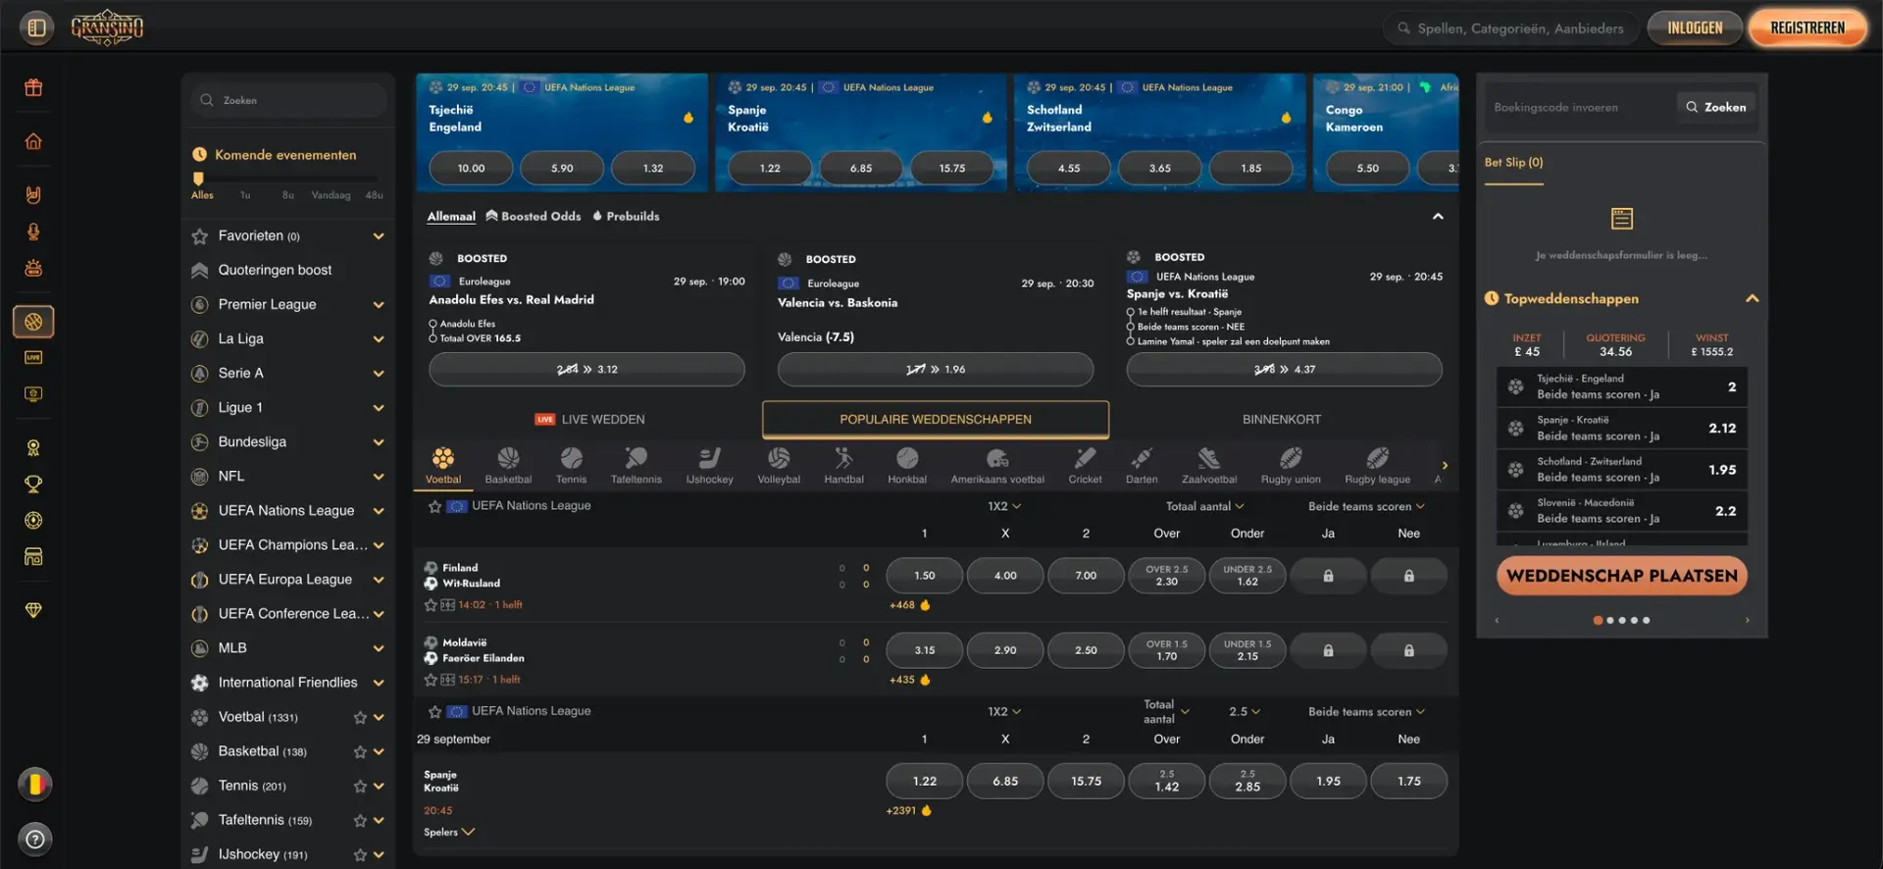Open the Tsjechië vs Engeland featured match card
Screen dimensions: 1883x869
coord(562,132)
